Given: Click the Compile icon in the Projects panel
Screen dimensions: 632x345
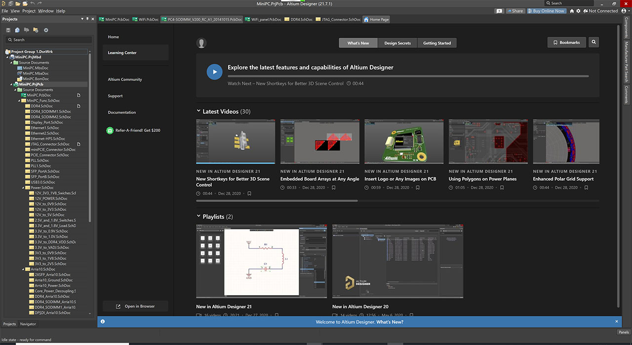Looking at the screenshot, I should click(17, 30).
